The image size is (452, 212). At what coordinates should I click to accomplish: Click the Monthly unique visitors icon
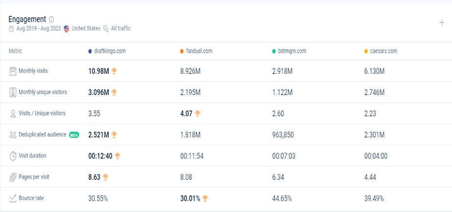point(13,92)
